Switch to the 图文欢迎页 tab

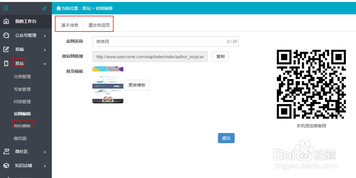coord(99,25)
